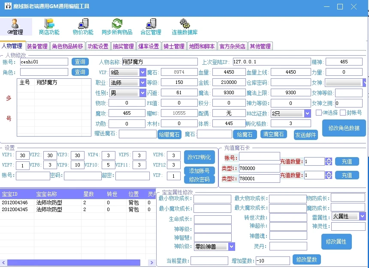Click 充值数量 stepper arrows for 类型2
The height and width of the screenshot is (268, 369).
point(329,175)
